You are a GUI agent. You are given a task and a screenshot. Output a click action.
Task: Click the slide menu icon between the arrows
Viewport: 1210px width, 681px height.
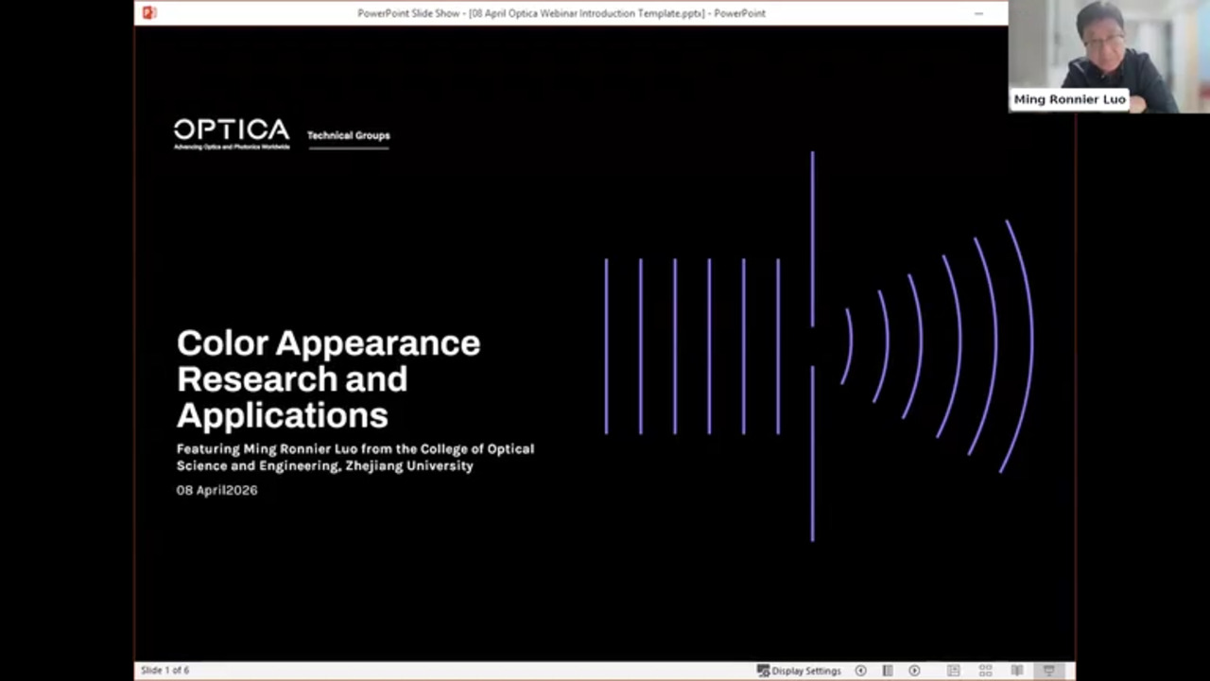click(x=887, y=671)
